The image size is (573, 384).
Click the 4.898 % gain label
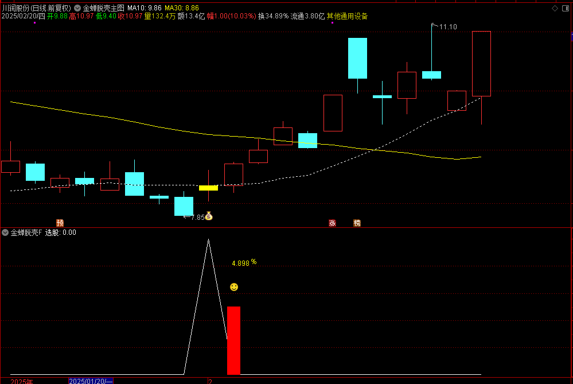pos(244,263)
